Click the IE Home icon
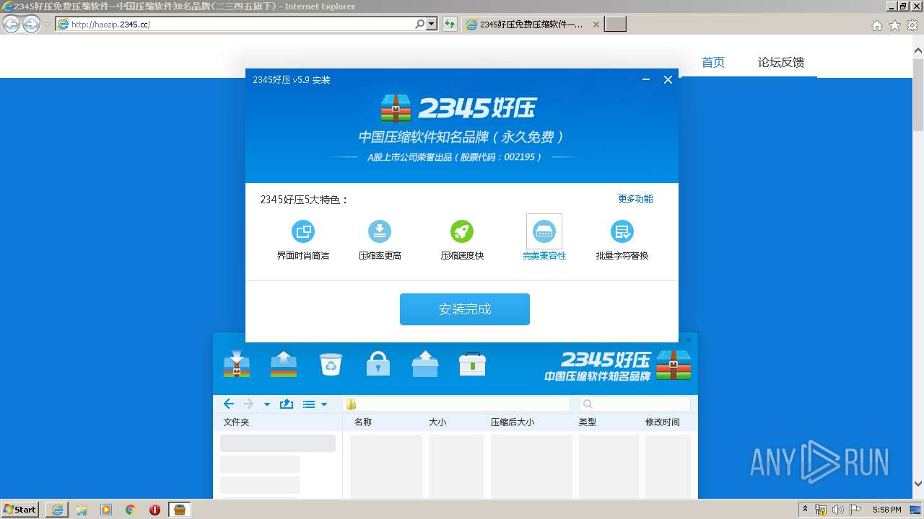The image size is (924, 519). point(876,25)
